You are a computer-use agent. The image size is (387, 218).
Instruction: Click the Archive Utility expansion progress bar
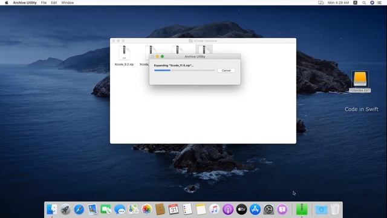point(184,70)
